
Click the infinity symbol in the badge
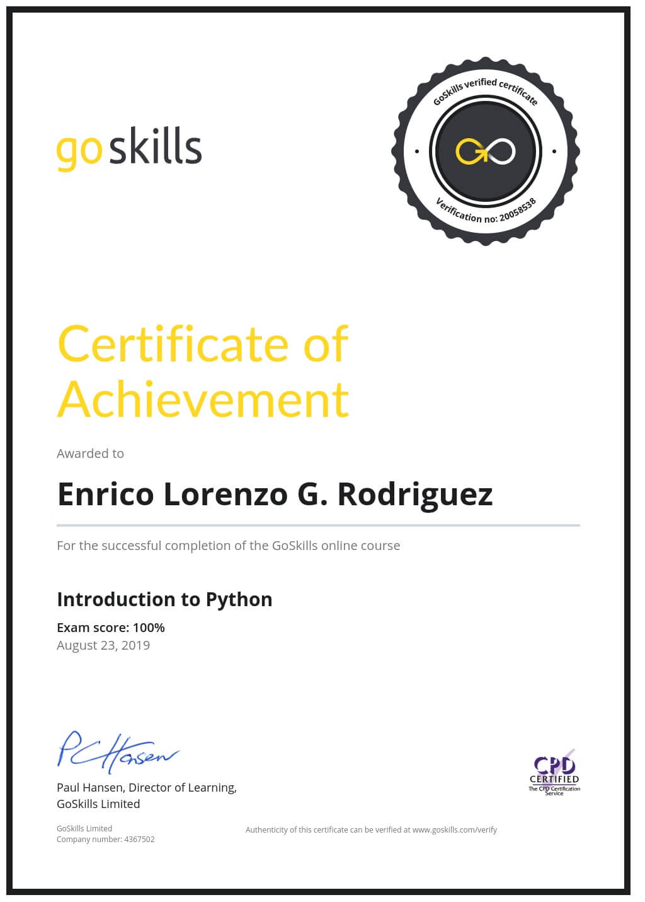[485, 151]
